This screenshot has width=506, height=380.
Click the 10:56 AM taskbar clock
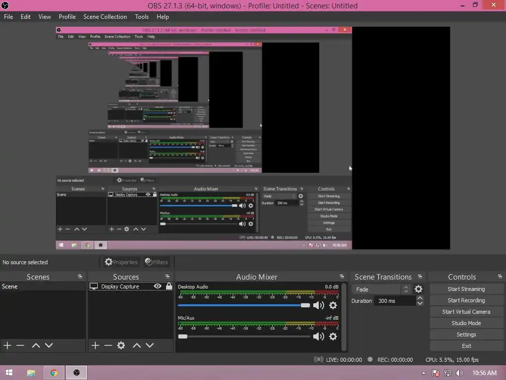(x=484, y=373)
